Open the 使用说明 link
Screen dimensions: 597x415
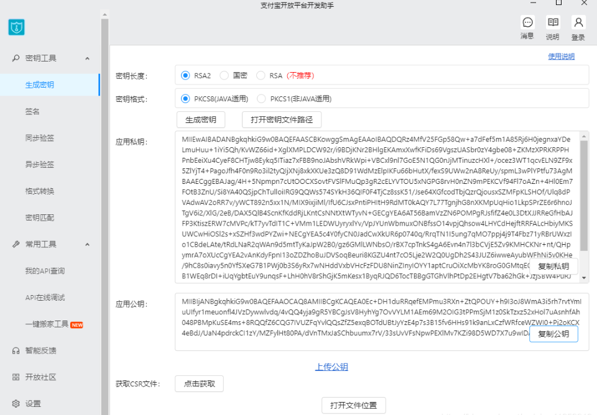(561, 57)
